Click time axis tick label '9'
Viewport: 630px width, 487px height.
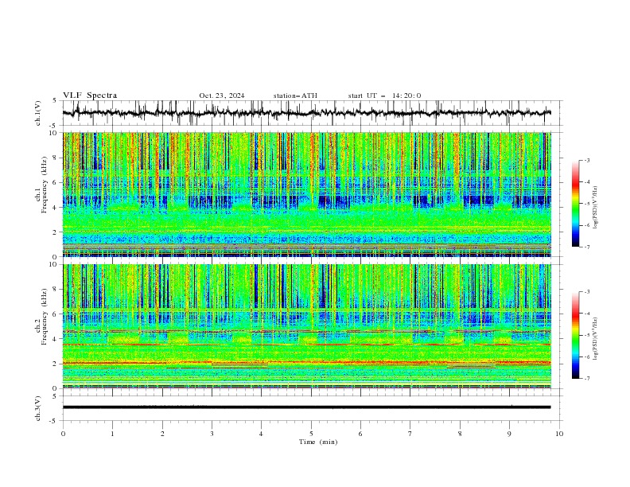[509, 434]
